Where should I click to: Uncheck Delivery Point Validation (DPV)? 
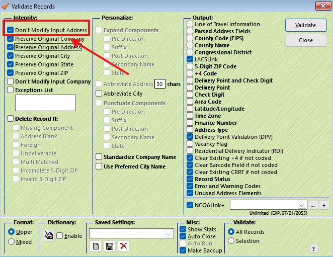click(190, 137)
